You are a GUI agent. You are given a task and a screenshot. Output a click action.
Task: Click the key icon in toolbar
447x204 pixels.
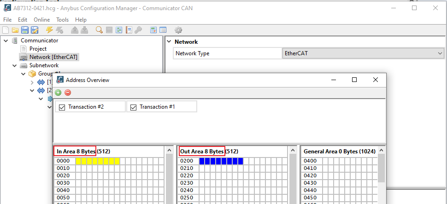(138, 30)
